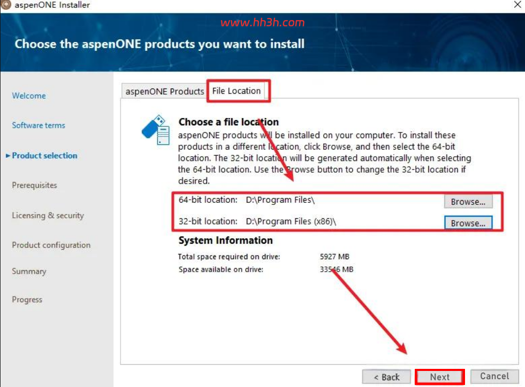Click the 64-bit location path text

[x=280, y=200]
